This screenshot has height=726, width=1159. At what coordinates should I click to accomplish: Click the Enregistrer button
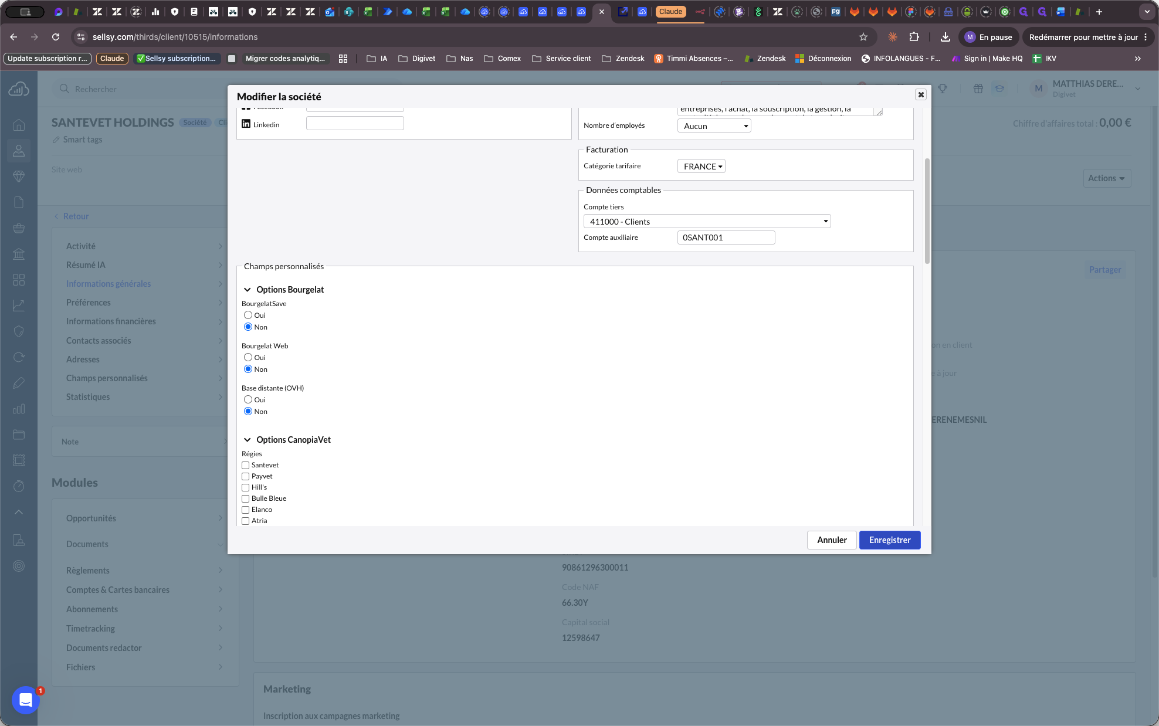pyautogui.click(x=890, y=540)
